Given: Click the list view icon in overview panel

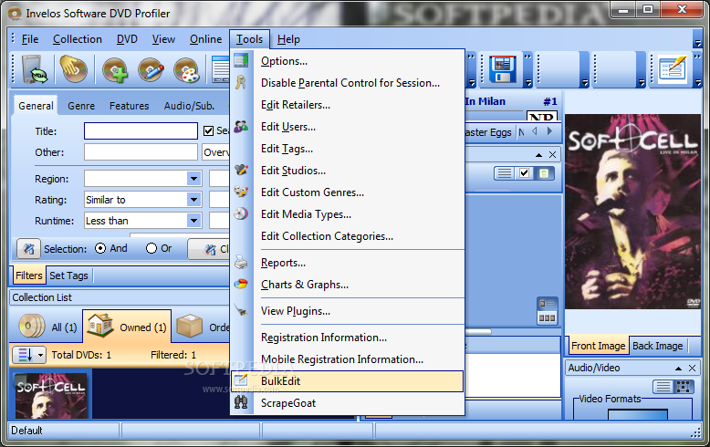Looking at the screenshot, I should click(x=504, y=173).
